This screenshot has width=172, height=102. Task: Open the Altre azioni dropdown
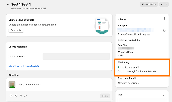(149, 4)
